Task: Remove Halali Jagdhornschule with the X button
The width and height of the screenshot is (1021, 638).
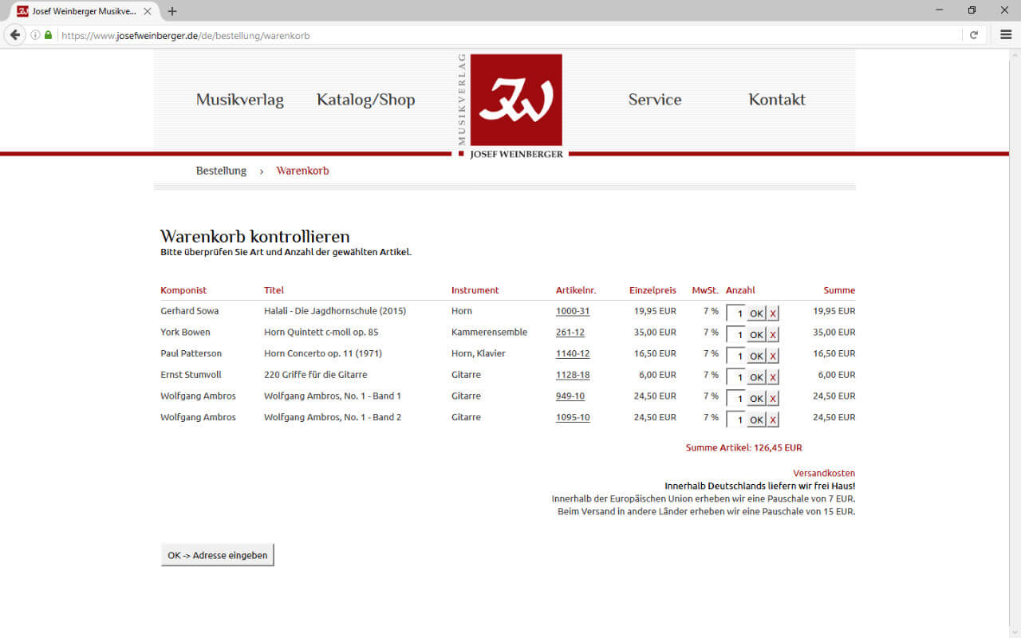Action: point(773,313)
